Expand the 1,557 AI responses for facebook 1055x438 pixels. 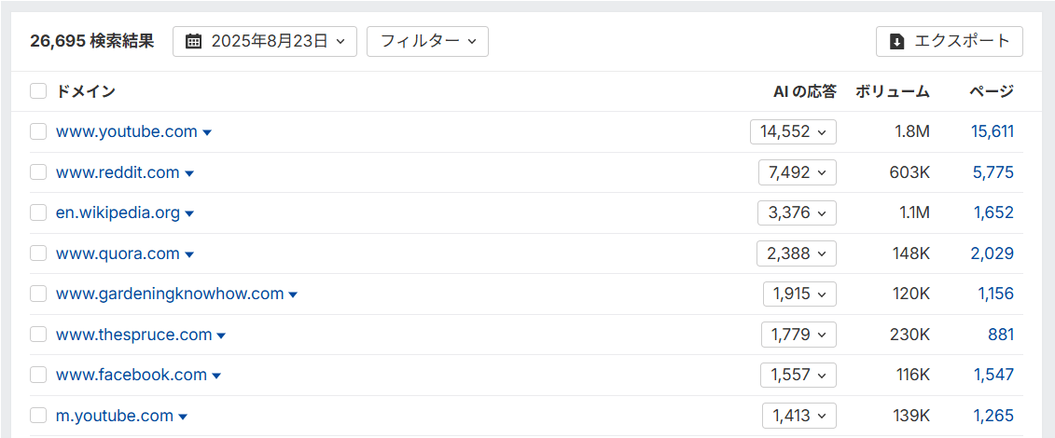(798, 375)
